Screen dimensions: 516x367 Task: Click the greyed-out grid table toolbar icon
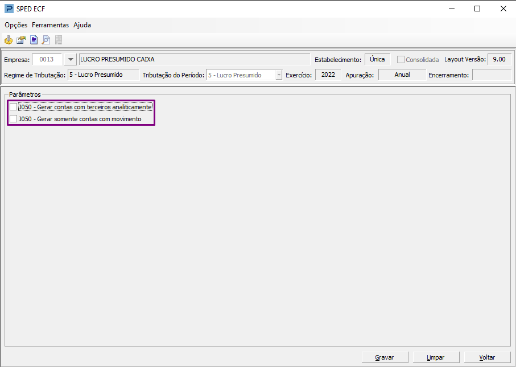coord(59,40)
